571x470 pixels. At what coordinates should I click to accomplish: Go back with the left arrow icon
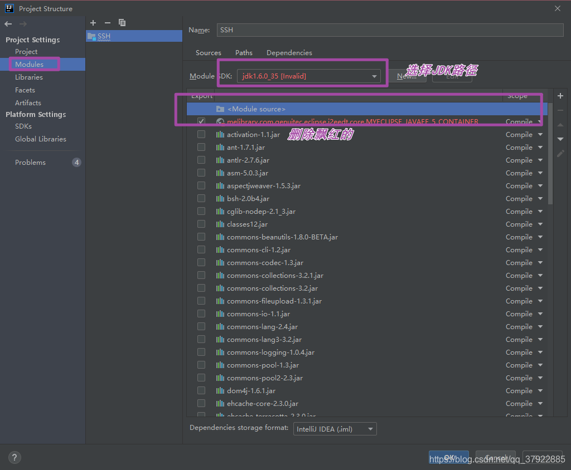coord(8,24)
